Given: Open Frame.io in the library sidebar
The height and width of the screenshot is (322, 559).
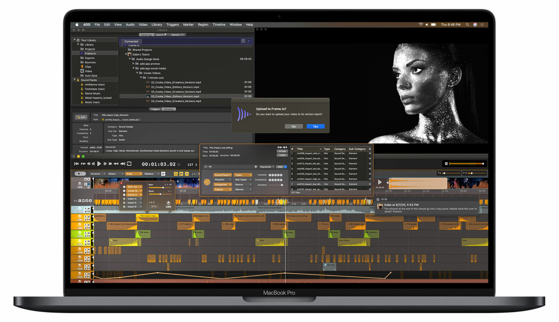Looking at the screenshot, I should pos(90,53).
